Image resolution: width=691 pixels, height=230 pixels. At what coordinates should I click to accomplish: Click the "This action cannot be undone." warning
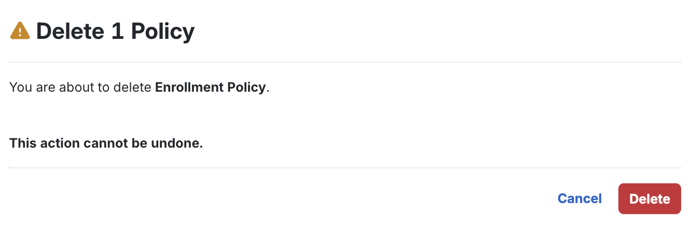(106, 143)
